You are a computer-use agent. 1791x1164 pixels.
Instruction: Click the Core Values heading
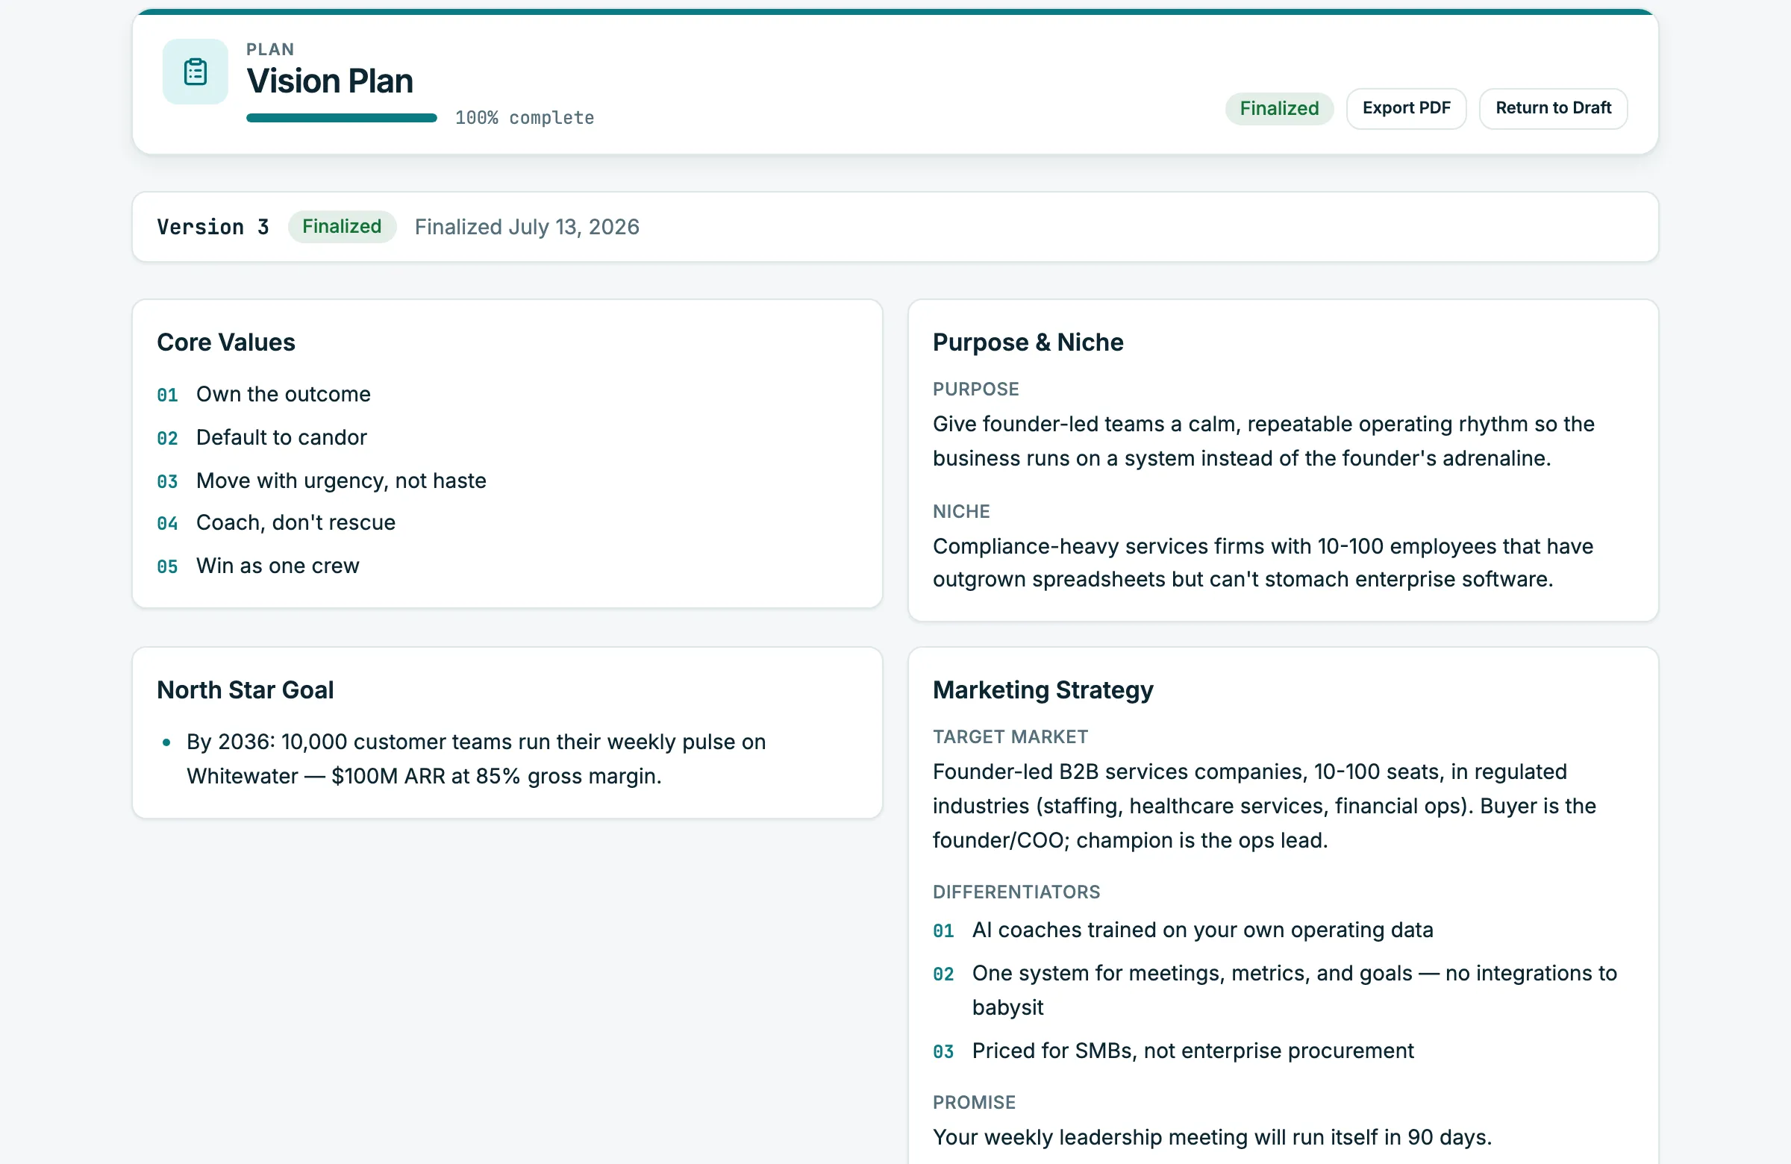pos(226,342)
